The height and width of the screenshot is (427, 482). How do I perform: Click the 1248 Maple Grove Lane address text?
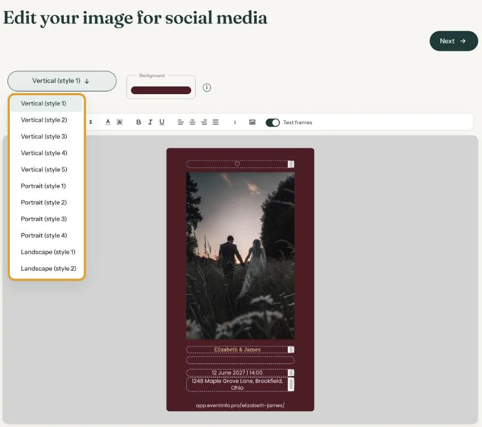[237, 384]
